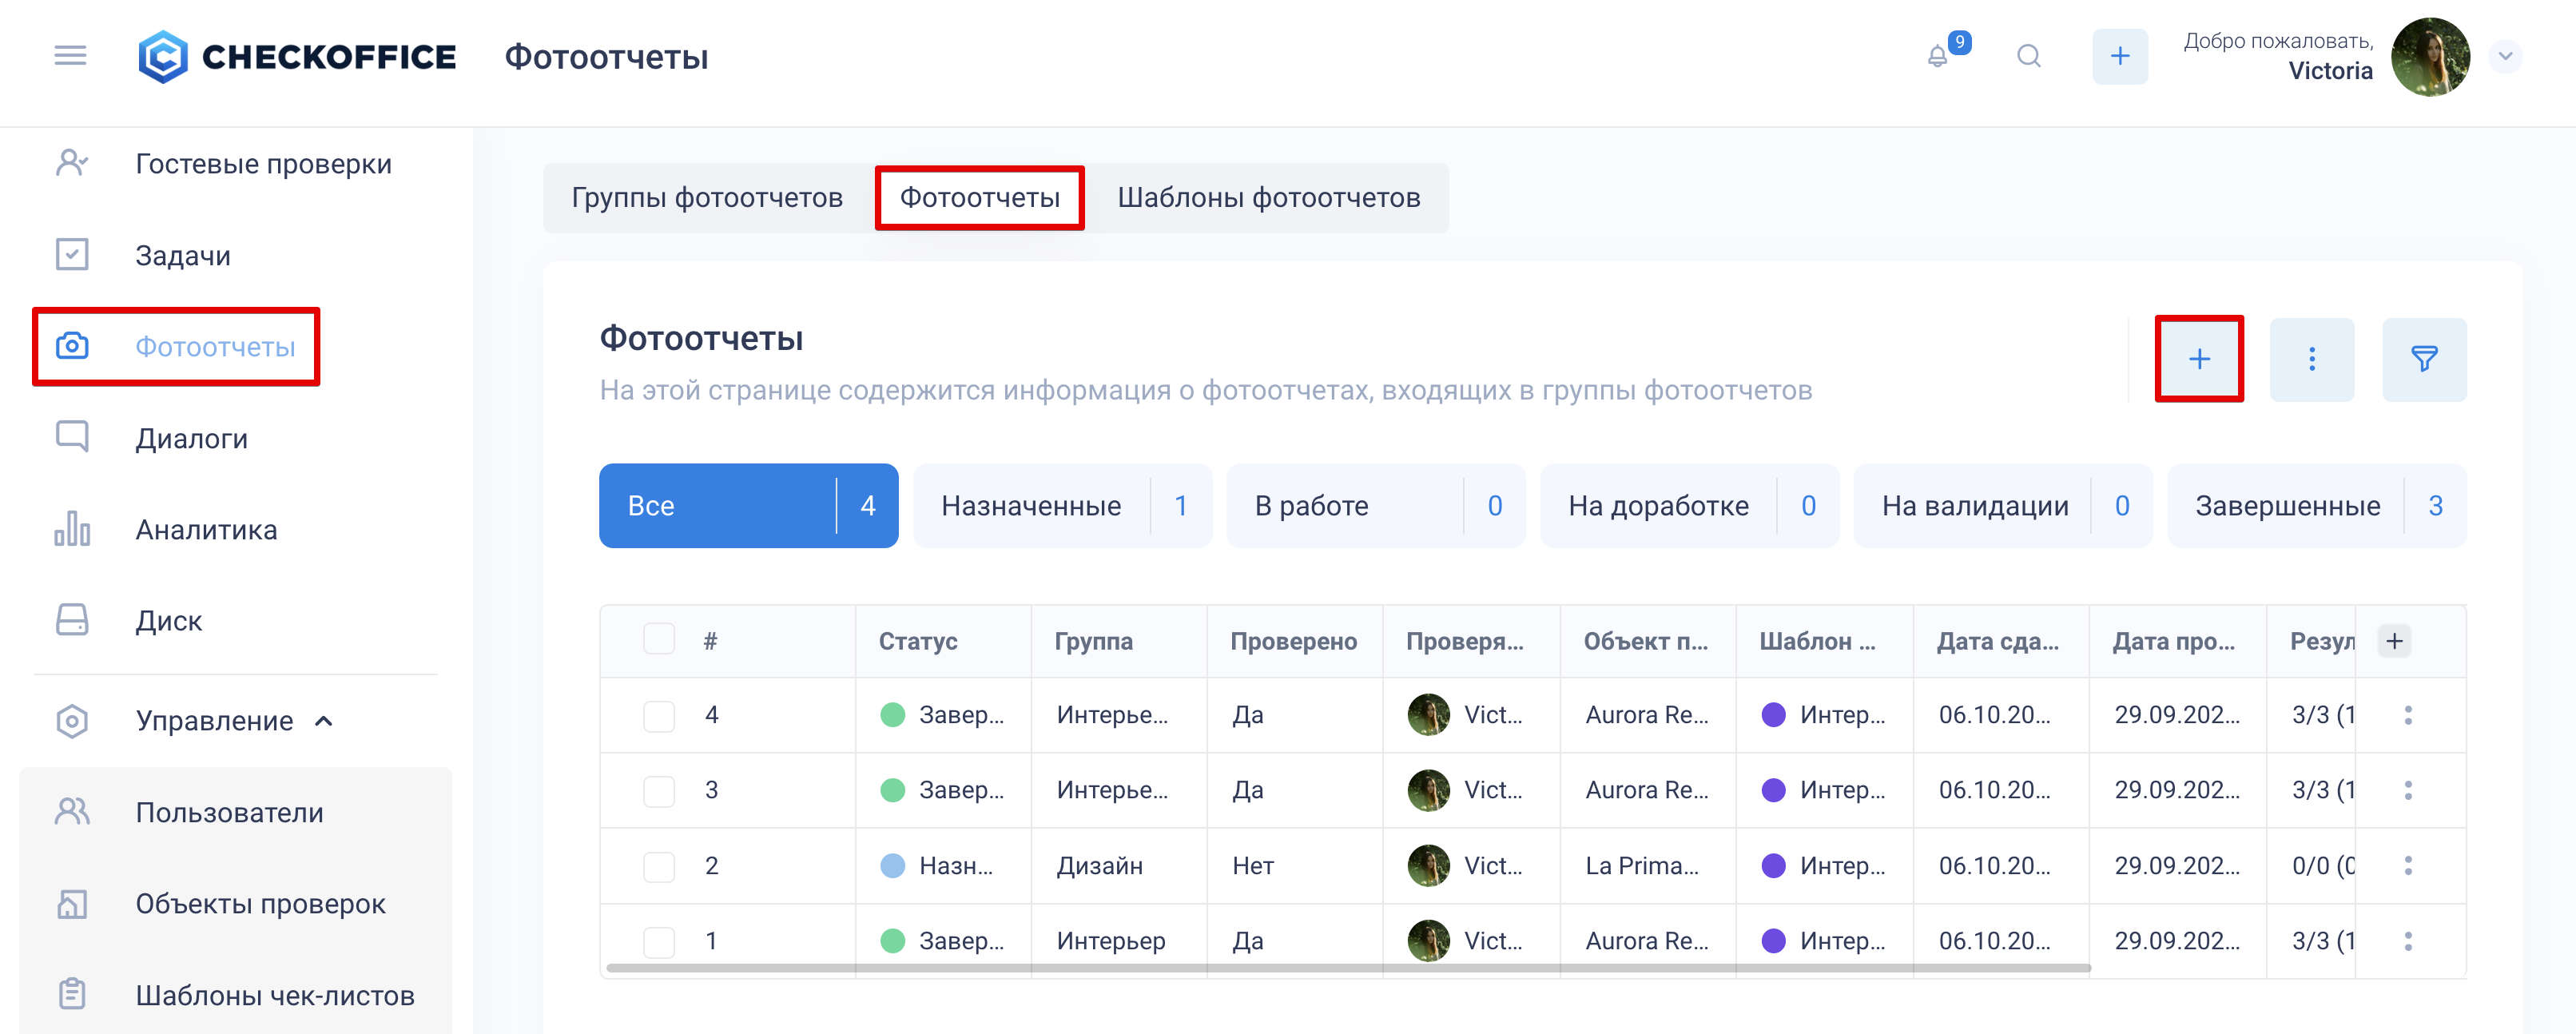Switch to Группы фотоотчетов tab

pos(707,198)
